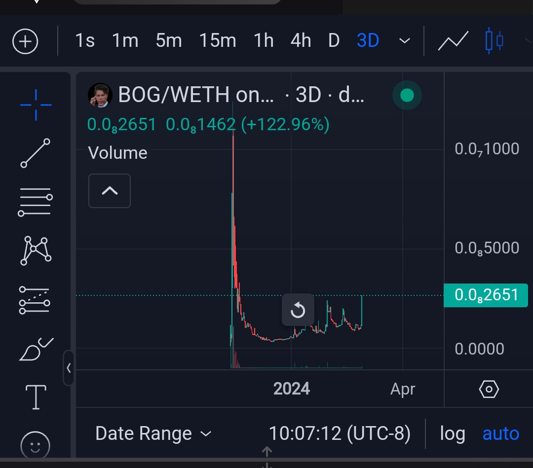Select the 1s timeframe
The image size is (533, 468).
[x=85, y=41]
